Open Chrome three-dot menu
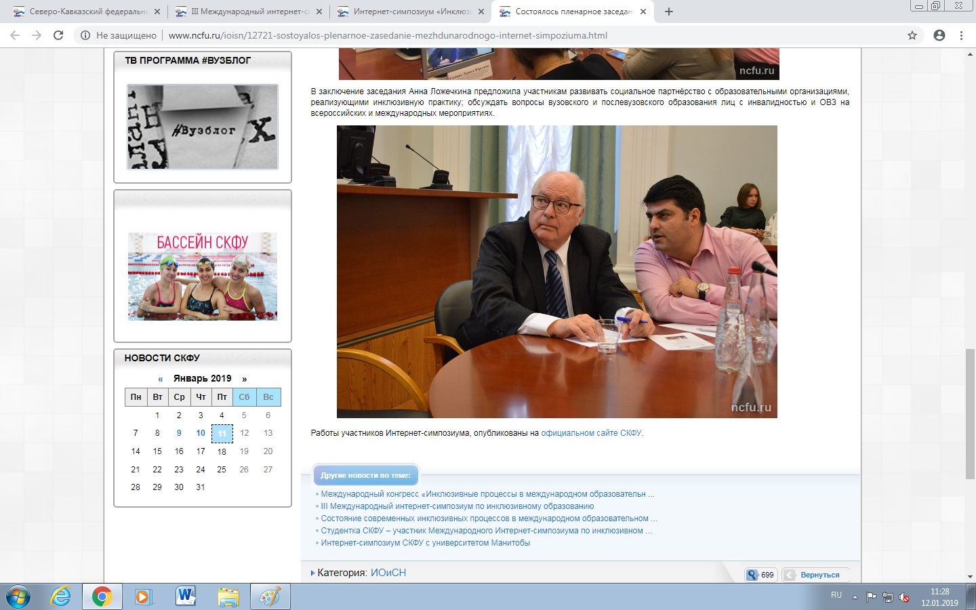 (x=961, y=35)
